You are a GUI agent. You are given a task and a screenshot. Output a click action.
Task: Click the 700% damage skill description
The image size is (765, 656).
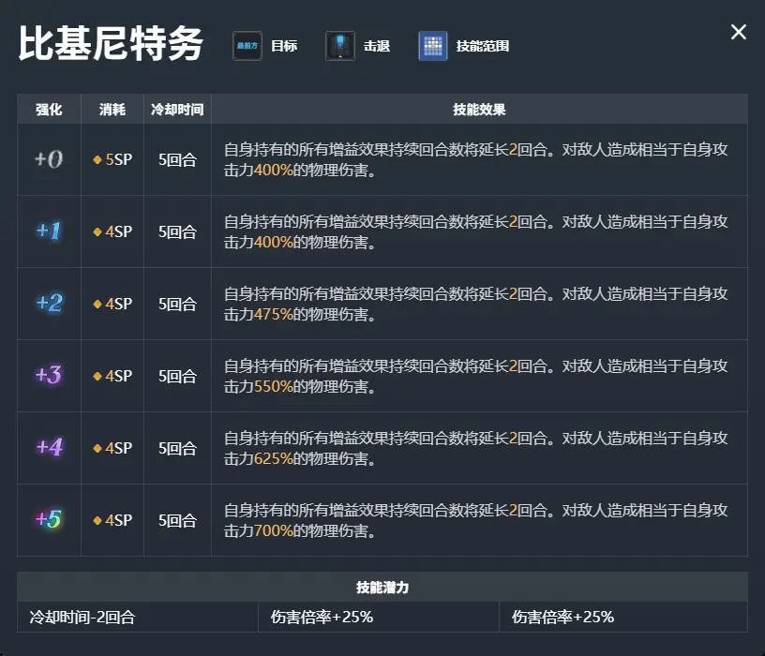pos(476,520)
